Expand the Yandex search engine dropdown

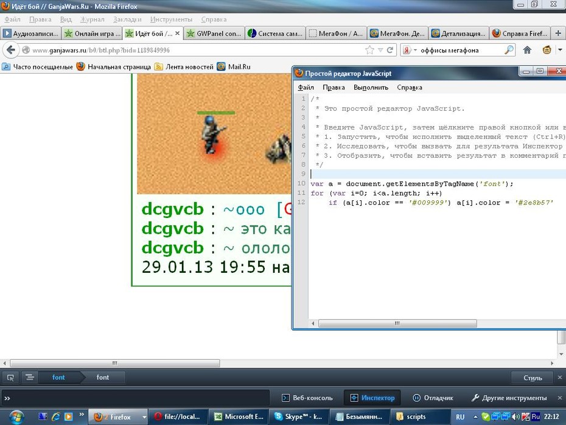tap(415, 50)
